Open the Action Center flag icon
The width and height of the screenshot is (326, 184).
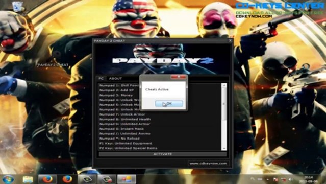[275, 179]
